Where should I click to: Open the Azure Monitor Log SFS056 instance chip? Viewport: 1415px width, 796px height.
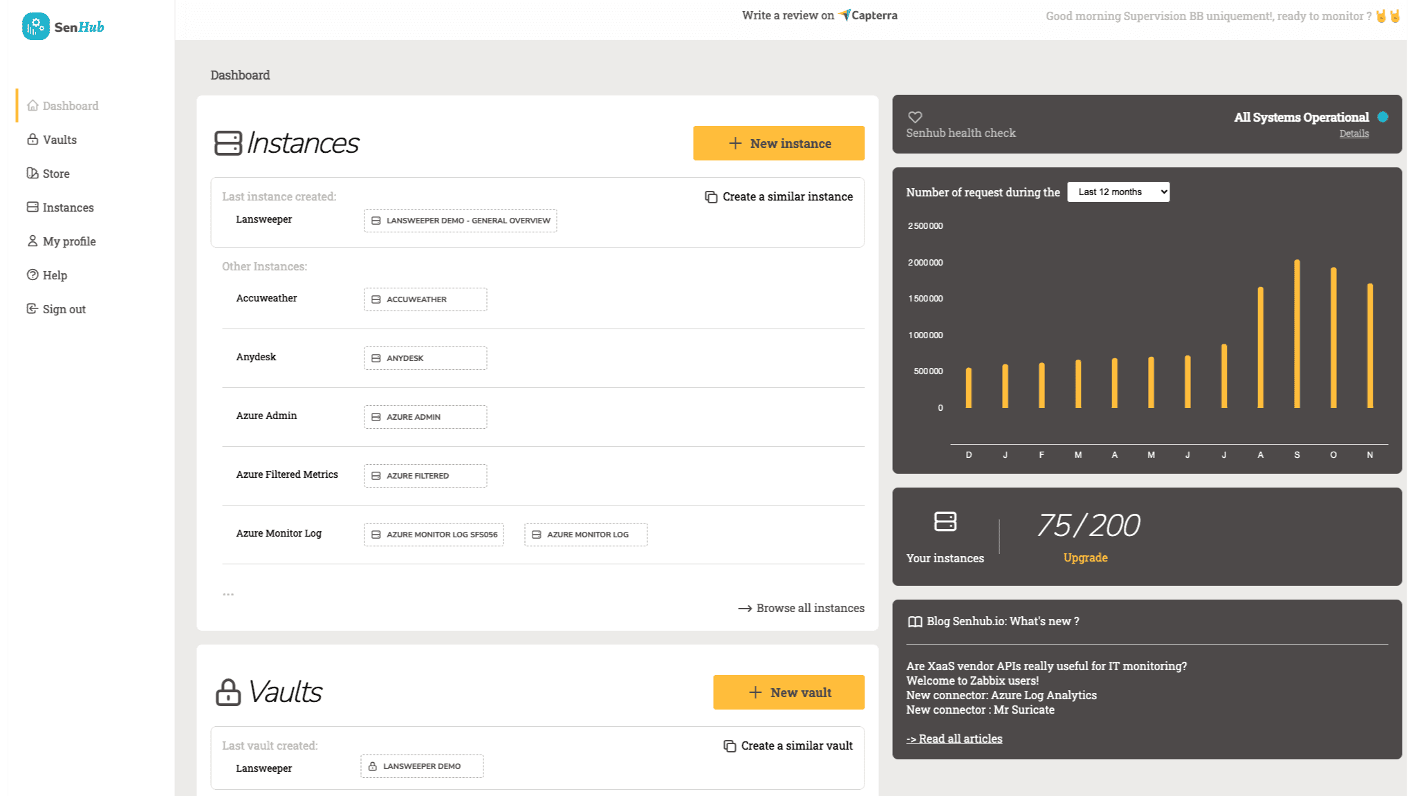434,535
